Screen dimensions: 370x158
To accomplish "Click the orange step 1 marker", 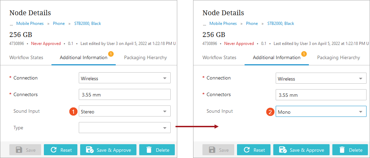I will point(73,112).
